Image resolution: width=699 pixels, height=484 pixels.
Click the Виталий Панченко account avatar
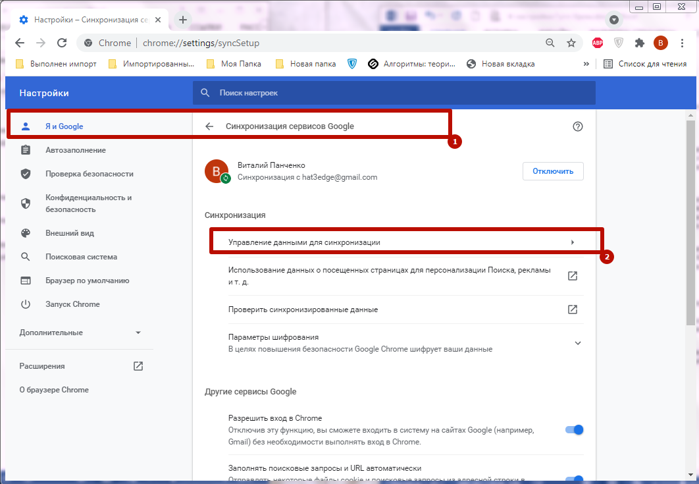coord(217,171)
